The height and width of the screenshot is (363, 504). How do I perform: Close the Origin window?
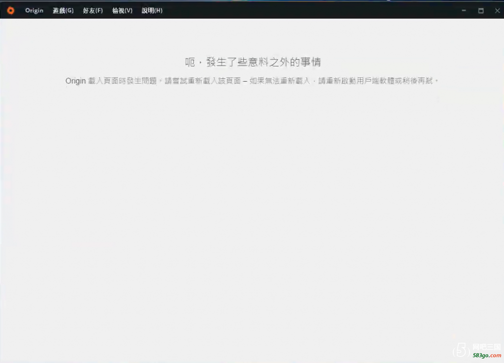[x=497, y=11]
